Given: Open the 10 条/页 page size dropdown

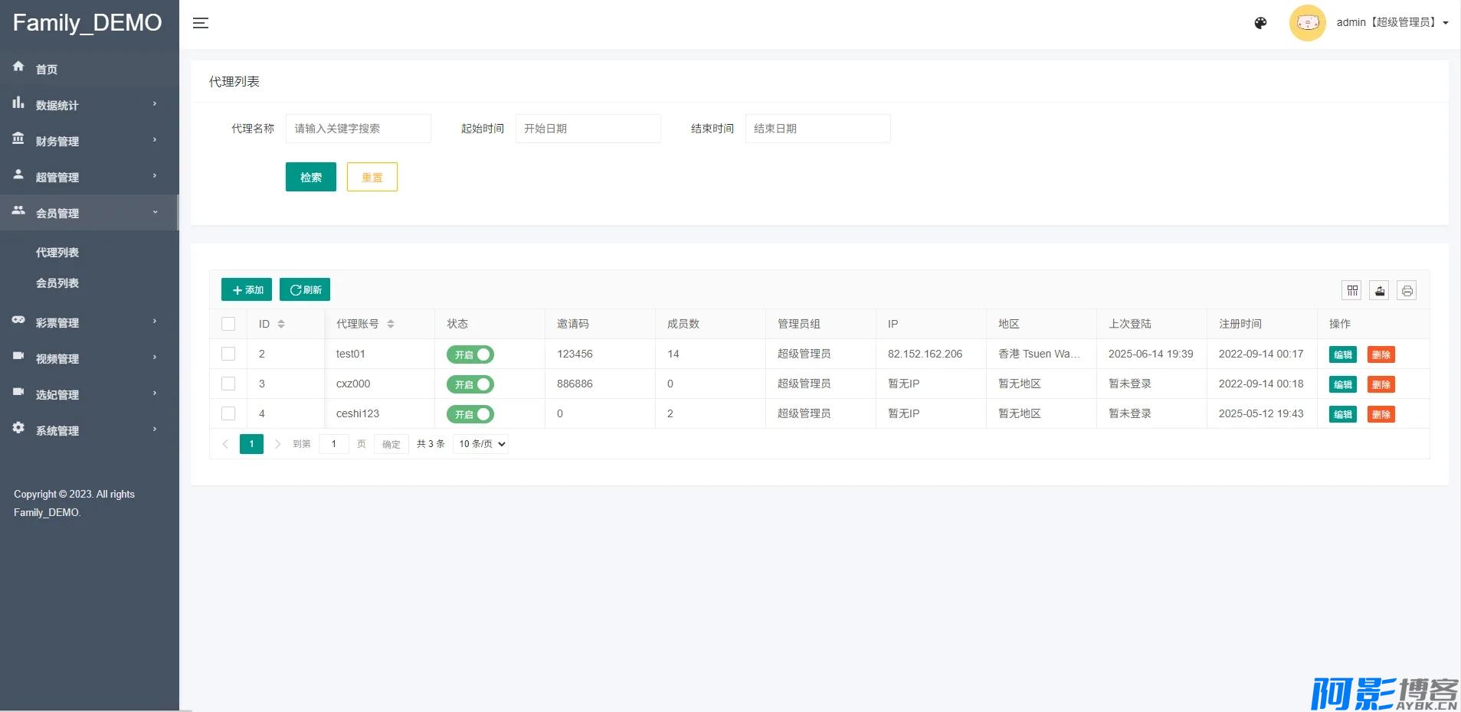Looking at the screenshot, I should (x=481, y=444).
